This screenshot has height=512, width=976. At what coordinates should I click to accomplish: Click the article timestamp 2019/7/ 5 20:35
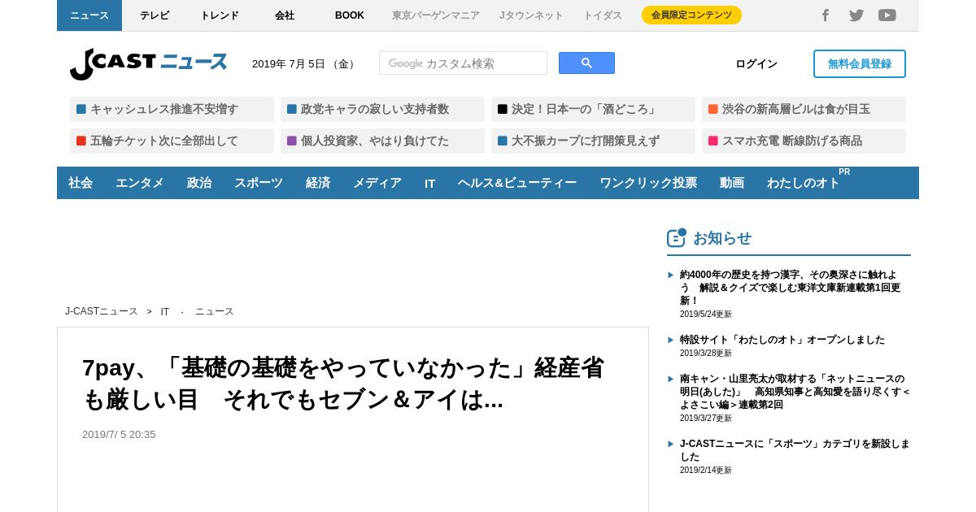(119, 434)
